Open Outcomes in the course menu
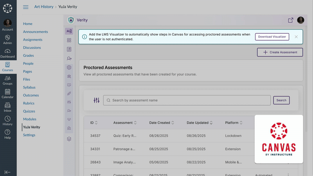The width and height of the screenshot is (313, 176). pos(31,95)
